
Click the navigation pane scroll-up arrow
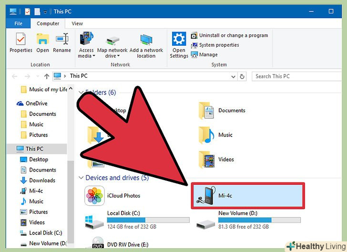pos(71,89)
